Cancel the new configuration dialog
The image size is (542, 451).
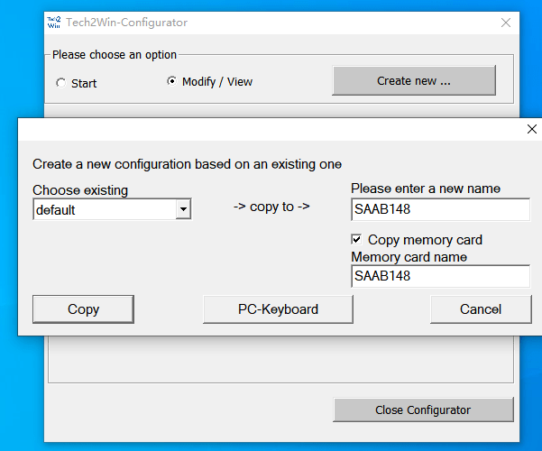480,309
